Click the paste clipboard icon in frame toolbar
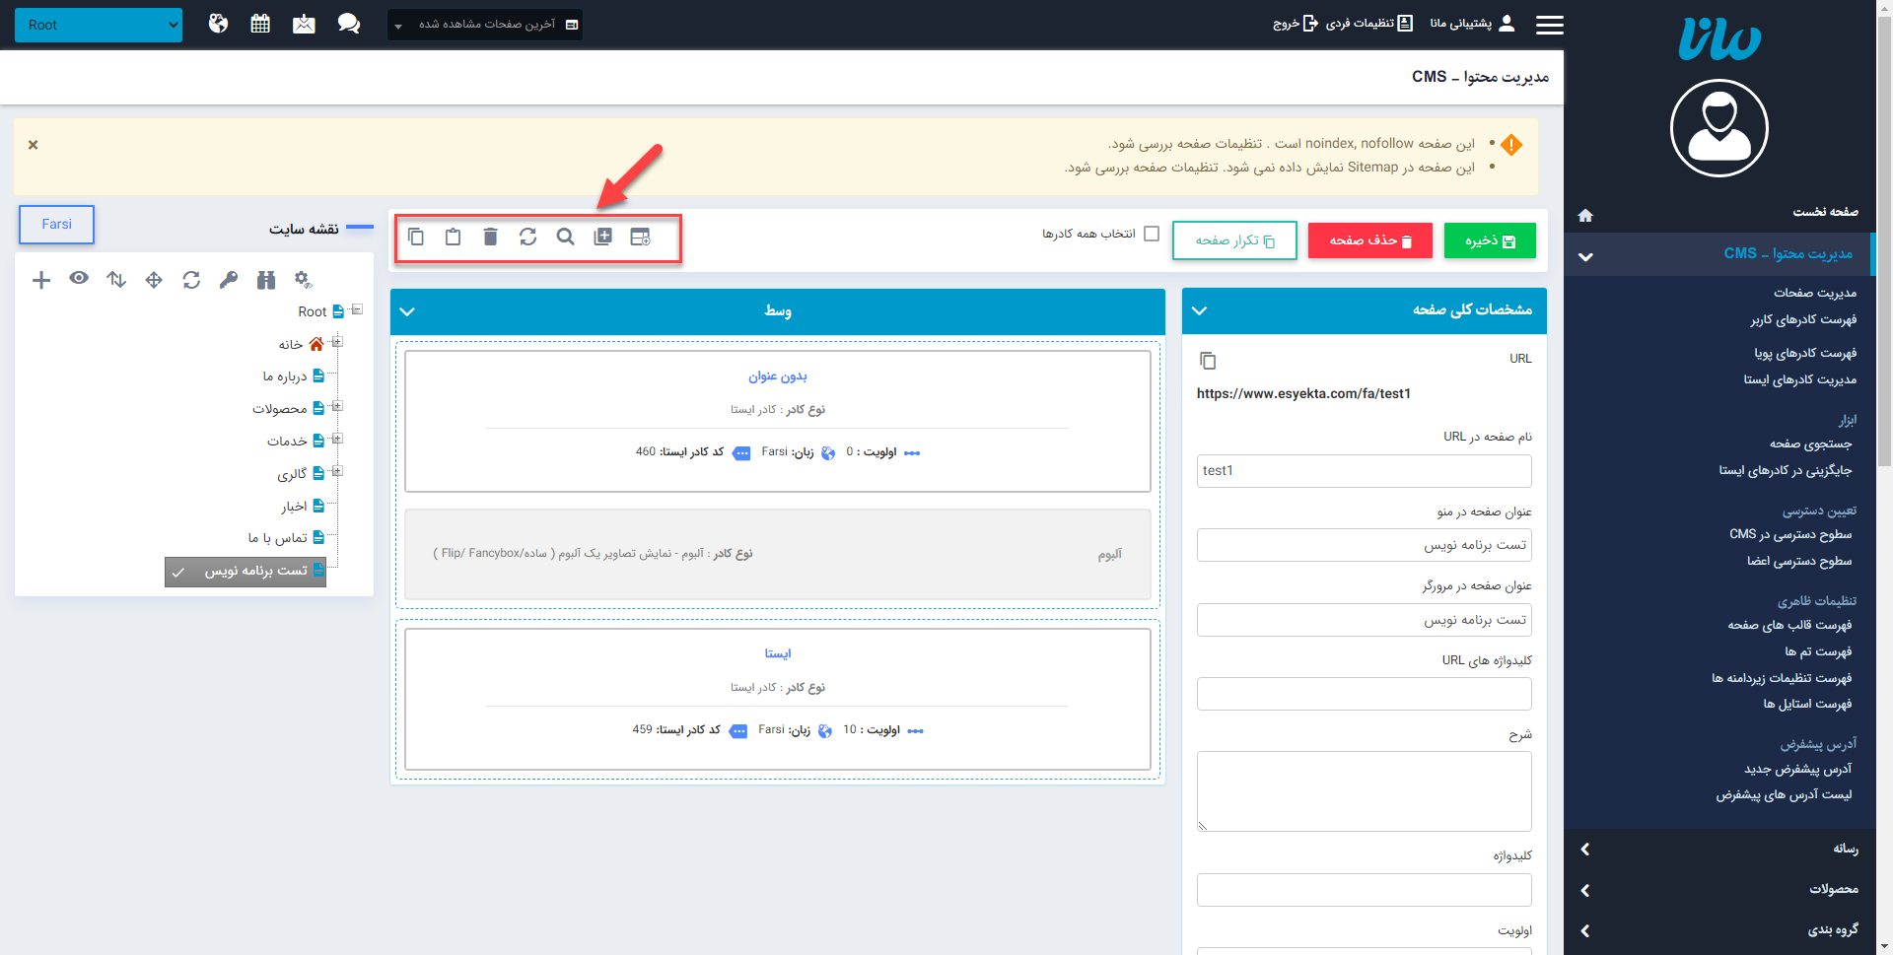The image size is (1893, 955). point(453,237)
